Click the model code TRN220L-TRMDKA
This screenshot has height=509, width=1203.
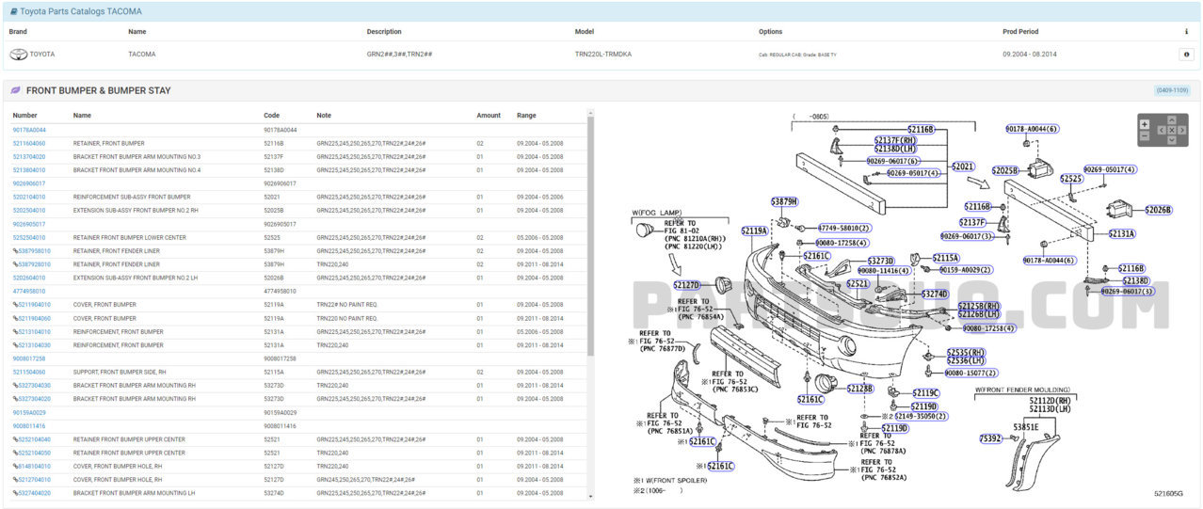(603, 55)
